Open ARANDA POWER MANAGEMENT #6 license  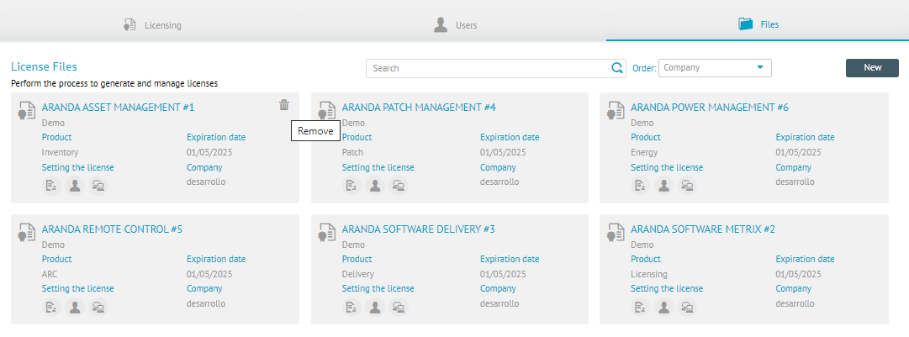(710, 107)
